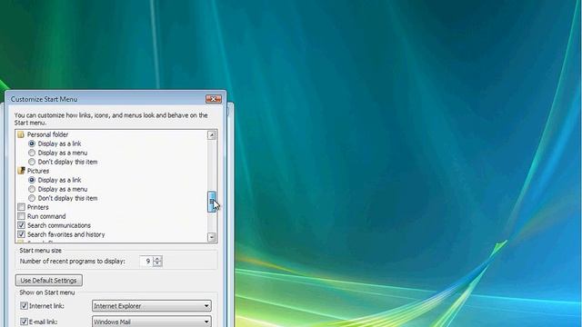This screenshot has height=327, width=582.
Task: Increase number of recent programs
Action: (x=157, y=258)
